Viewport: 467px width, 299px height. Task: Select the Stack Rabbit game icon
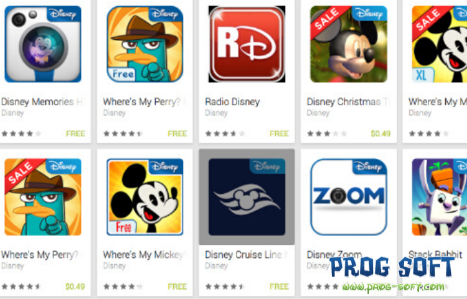440,197
